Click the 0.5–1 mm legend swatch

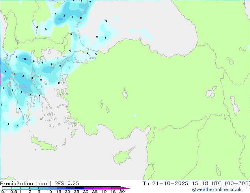(x=16, y=188)
